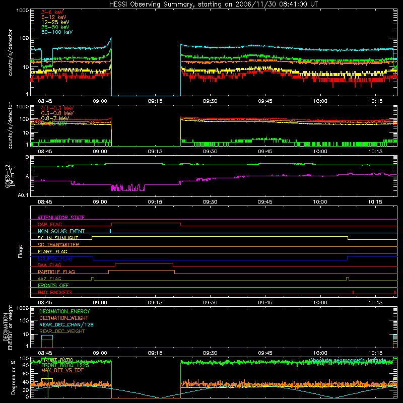The height and width of the screenshot is (403, 403).
Task: Click the 09:15 tick under the Flags panel
Action: [x=155, y=303]
